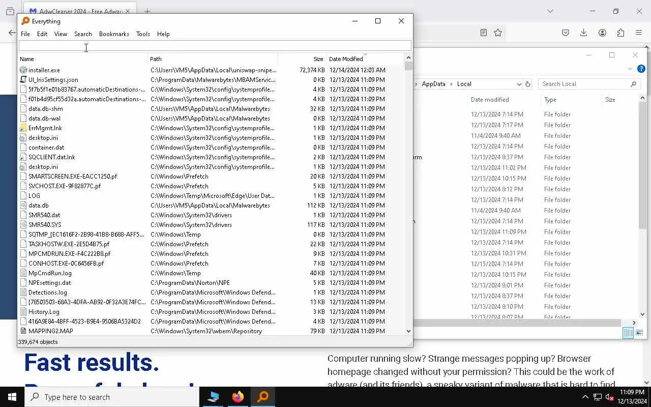Open the Bookmarks menu in Everything
Viewport: 651px width, 407px height.
coord(114,34)
